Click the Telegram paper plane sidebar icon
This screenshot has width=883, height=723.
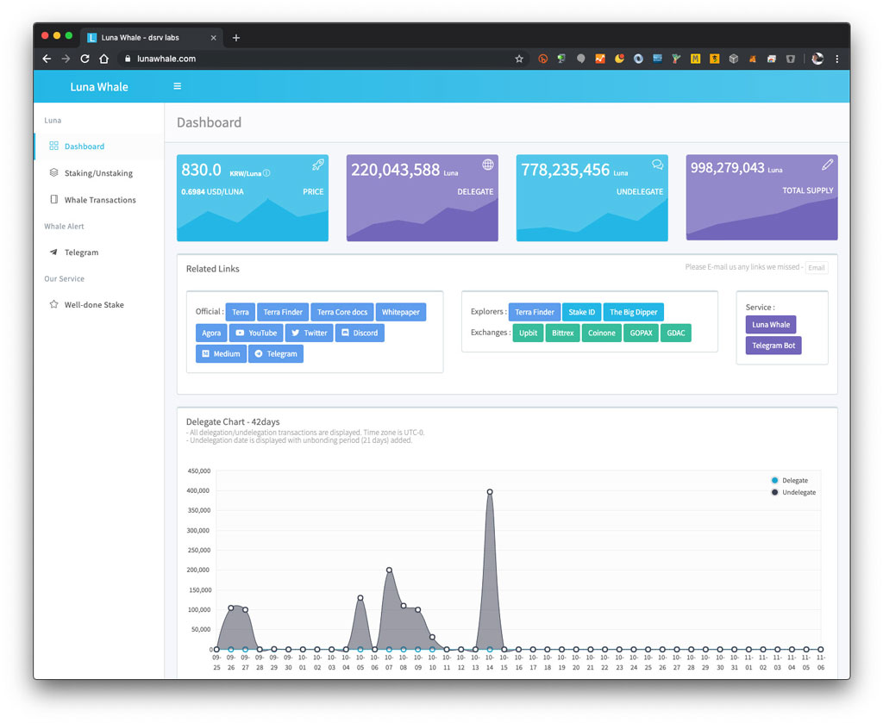pos(53,252)
